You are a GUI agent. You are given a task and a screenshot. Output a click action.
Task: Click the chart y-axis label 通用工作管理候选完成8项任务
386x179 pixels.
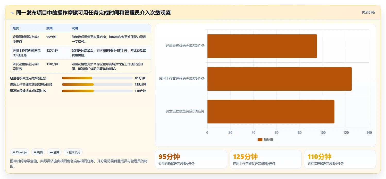tap(182, 79)
